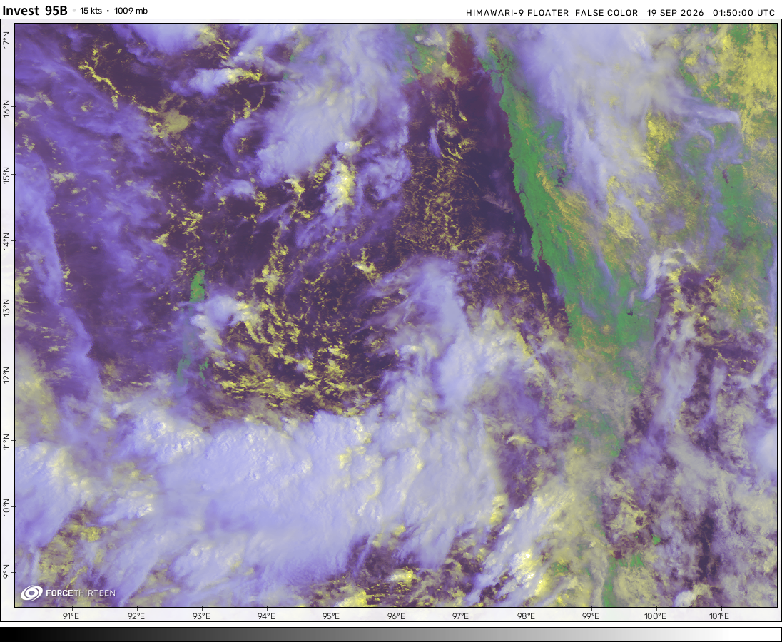Click the 1009 mb pressure readout
The width and height of the screenshot is (782, 642).
click(x=131, y=11)
